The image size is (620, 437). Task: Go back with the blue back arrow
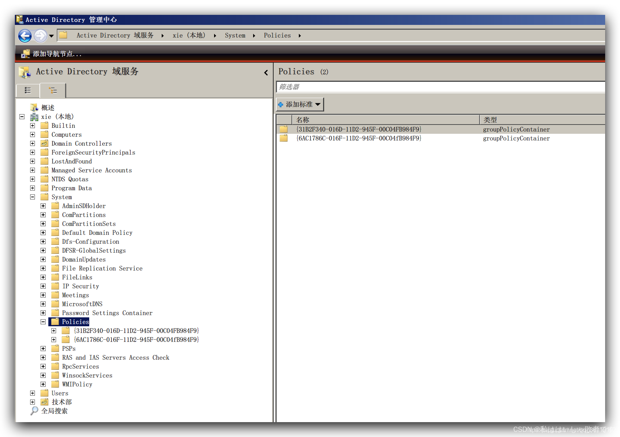pos(25,36)
